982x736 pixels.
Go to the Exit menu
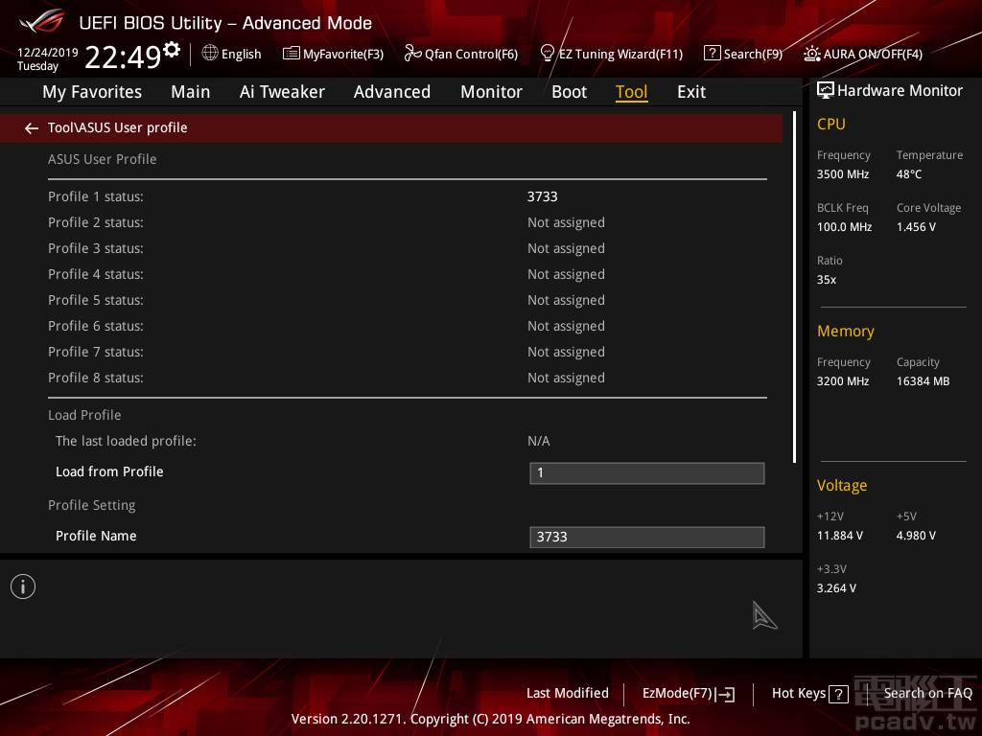[690, 91]
